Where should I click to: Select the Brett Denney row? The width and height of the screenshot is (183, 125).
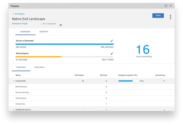[21, 87]
